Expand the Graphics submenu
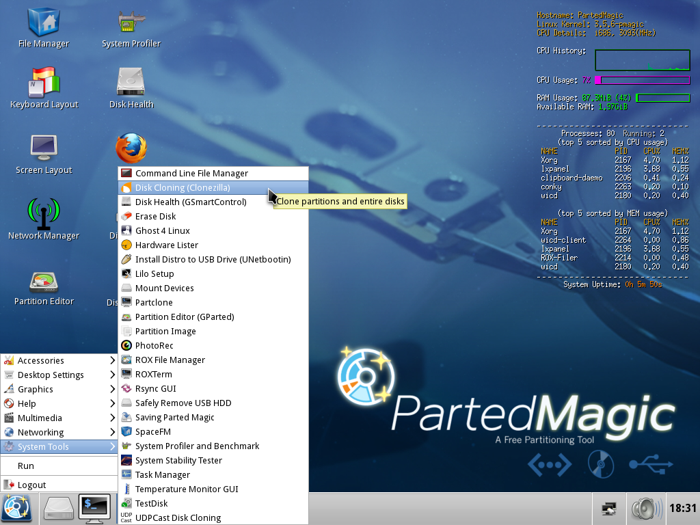This screenshot has height=525, width=700. (x=59, y=389)
